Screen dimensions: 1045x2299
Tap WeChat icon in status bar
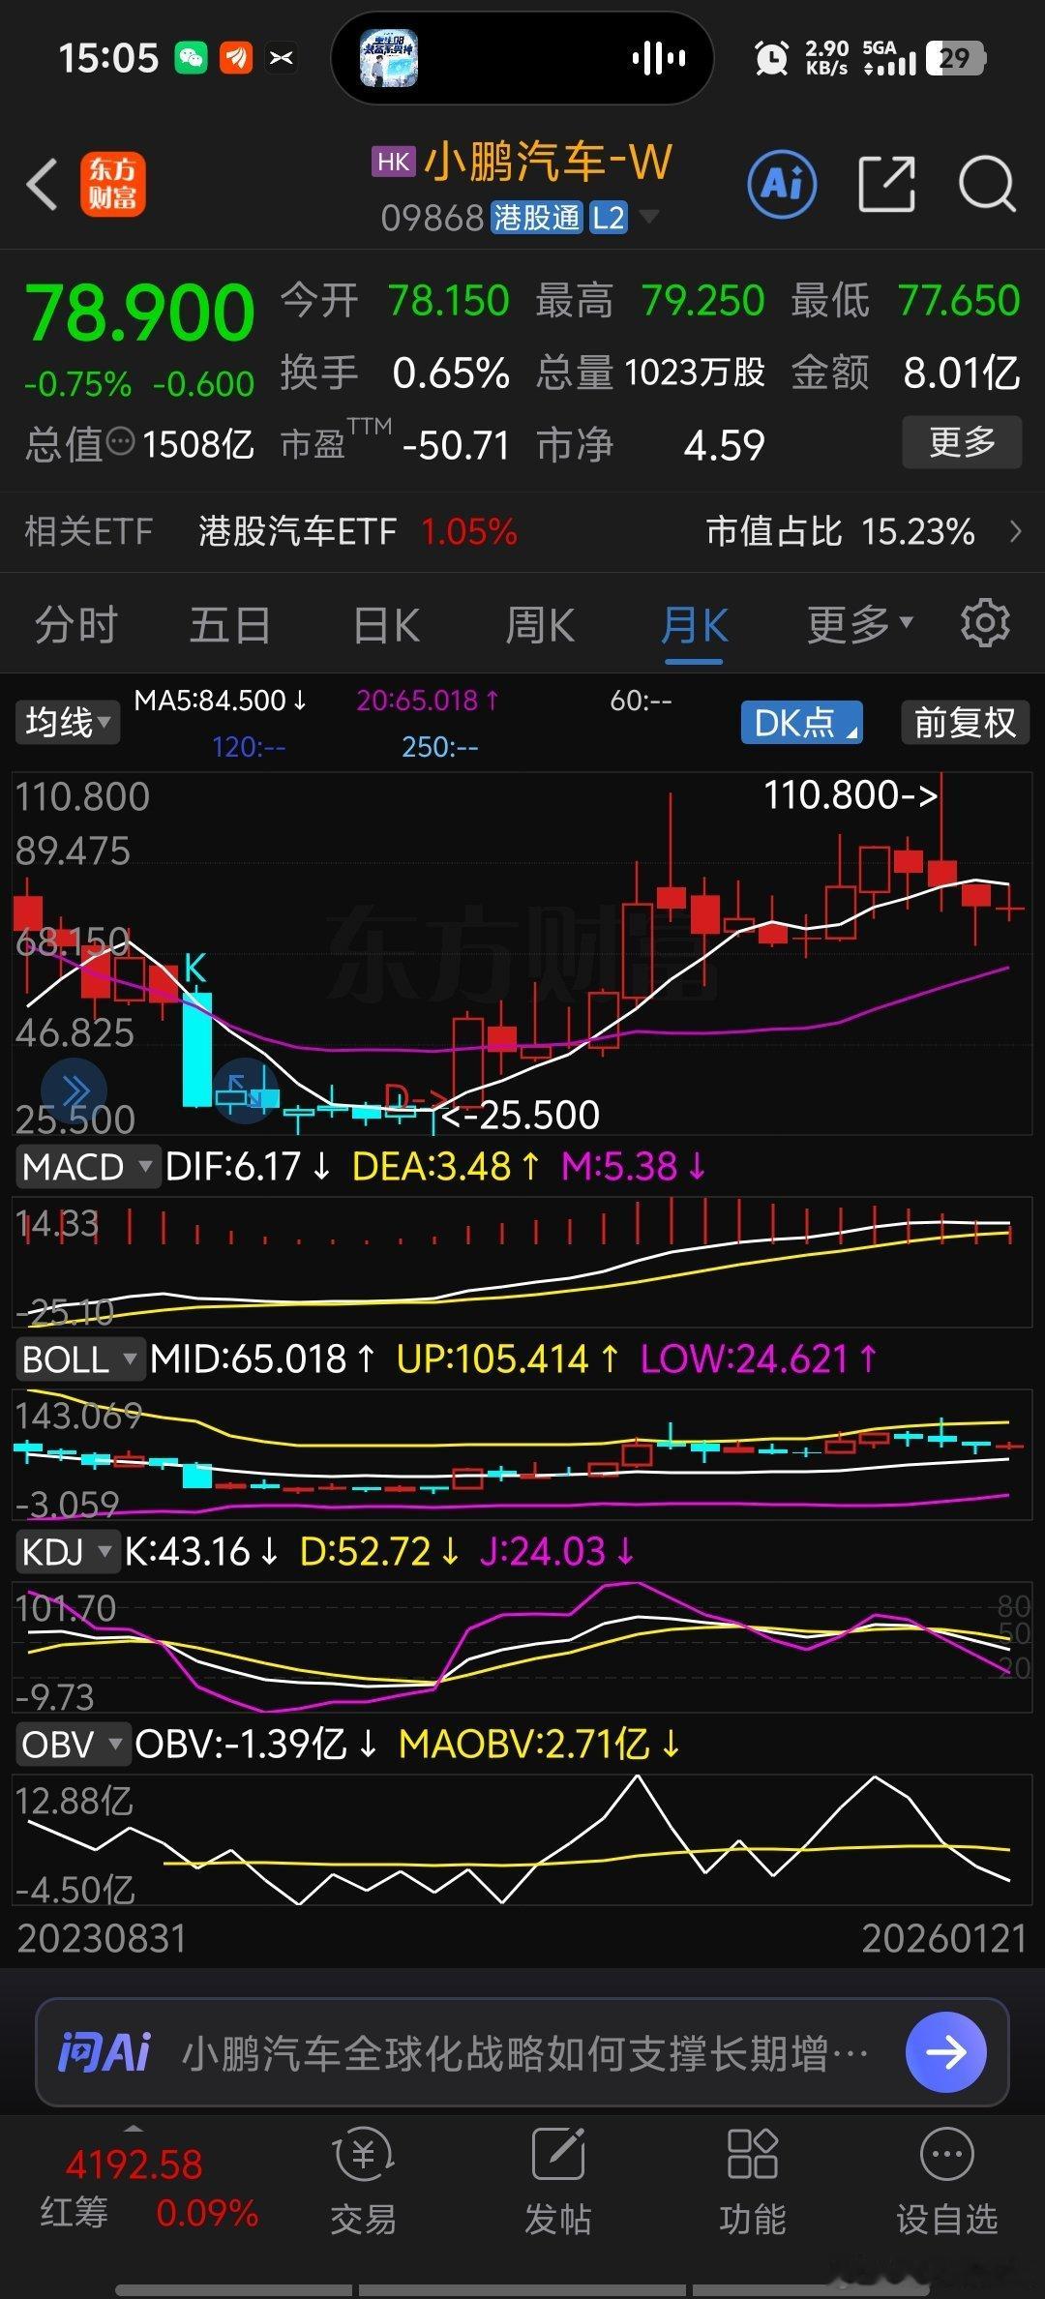(x=191, y=58)
